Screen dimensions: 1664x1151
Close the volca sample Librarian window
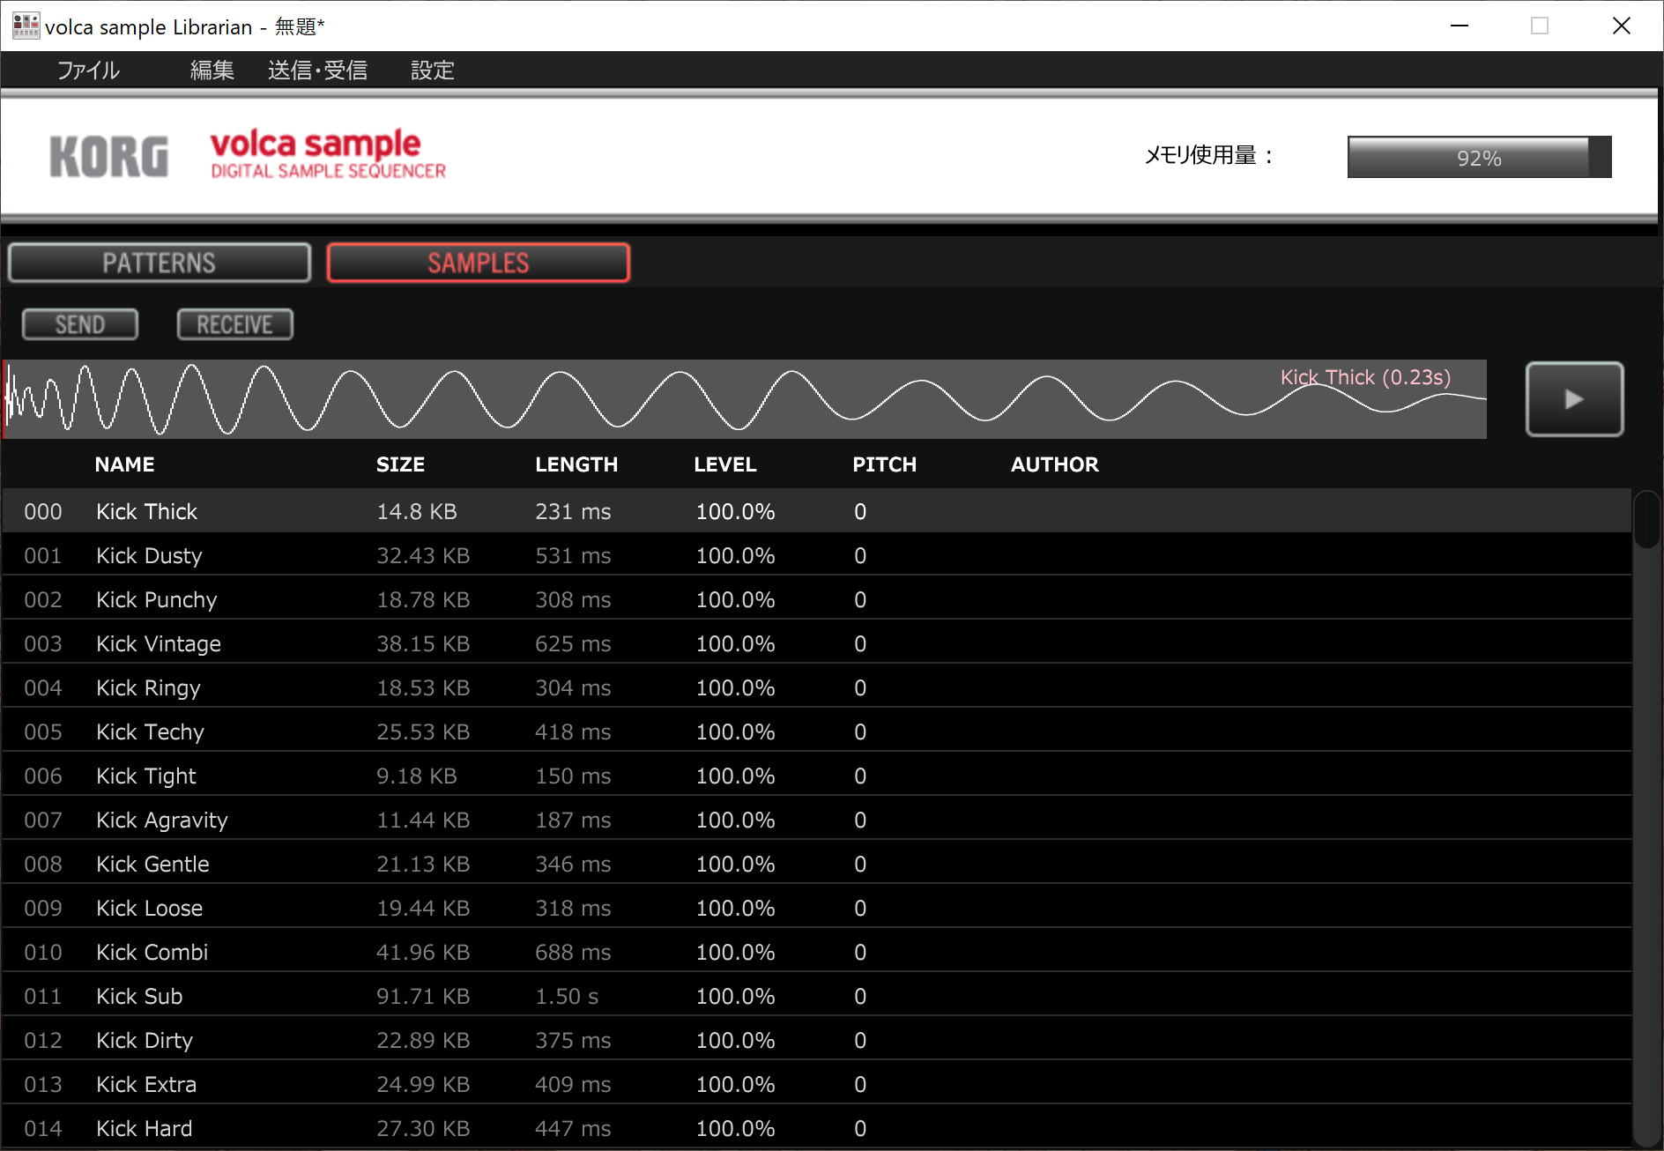(x=1621, y=26)
